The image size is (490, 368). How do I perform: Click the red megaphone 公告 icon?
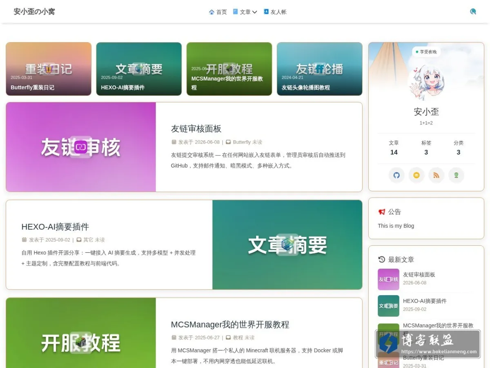(x=382, y=212)
